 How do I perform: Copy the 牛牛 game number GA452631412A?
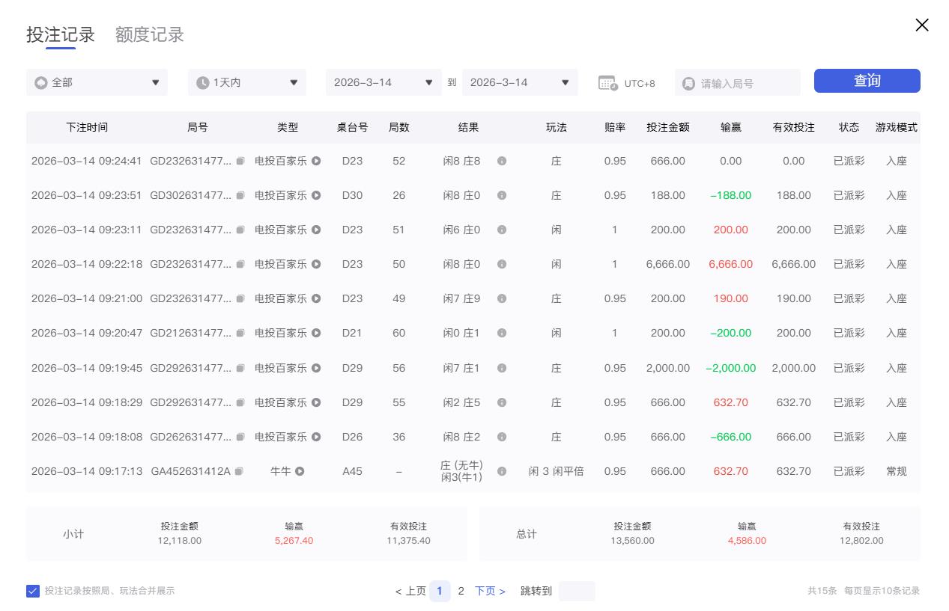(240, 471)
